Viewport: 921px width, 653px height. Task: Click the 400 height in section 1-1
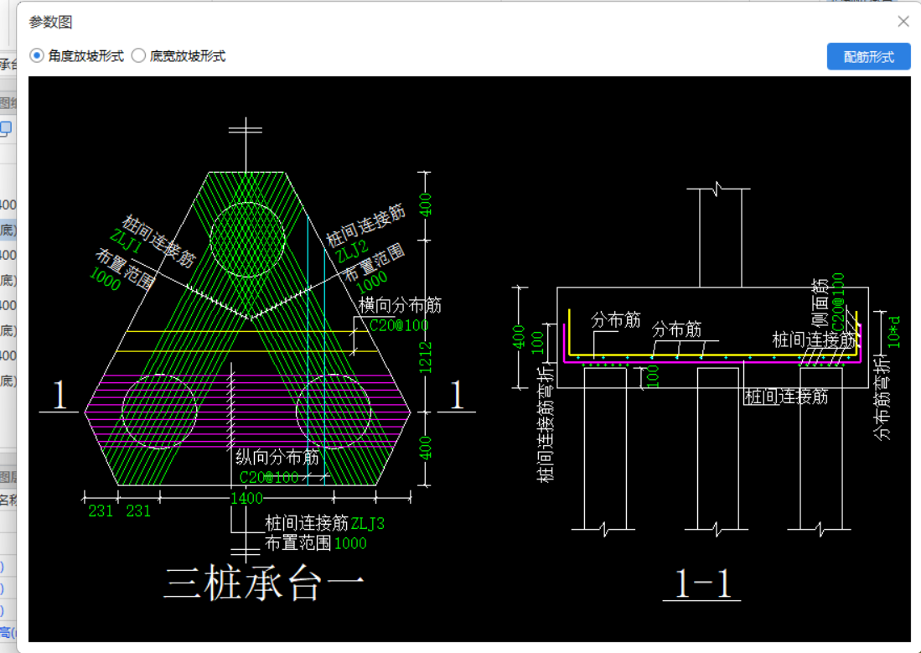coord(518,337)
